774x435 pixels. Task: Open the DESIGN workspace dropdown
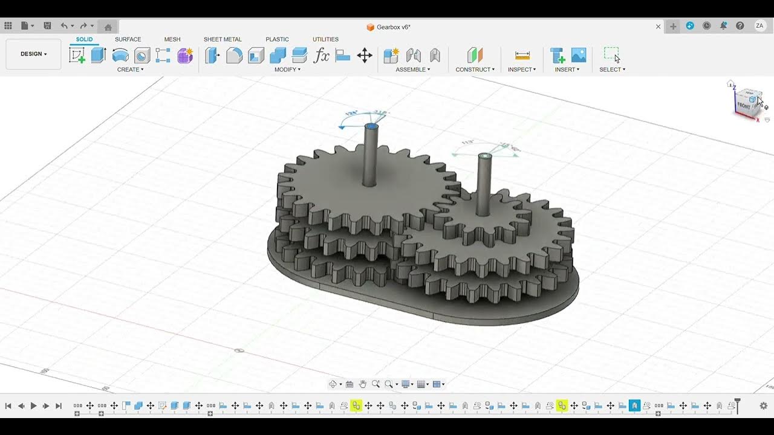[x=33, y=54]
